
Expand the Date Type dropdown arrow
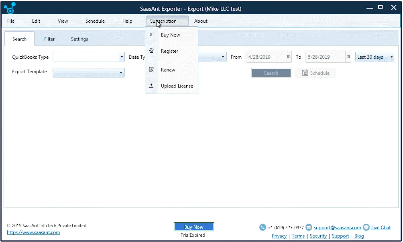pos(223,57)
